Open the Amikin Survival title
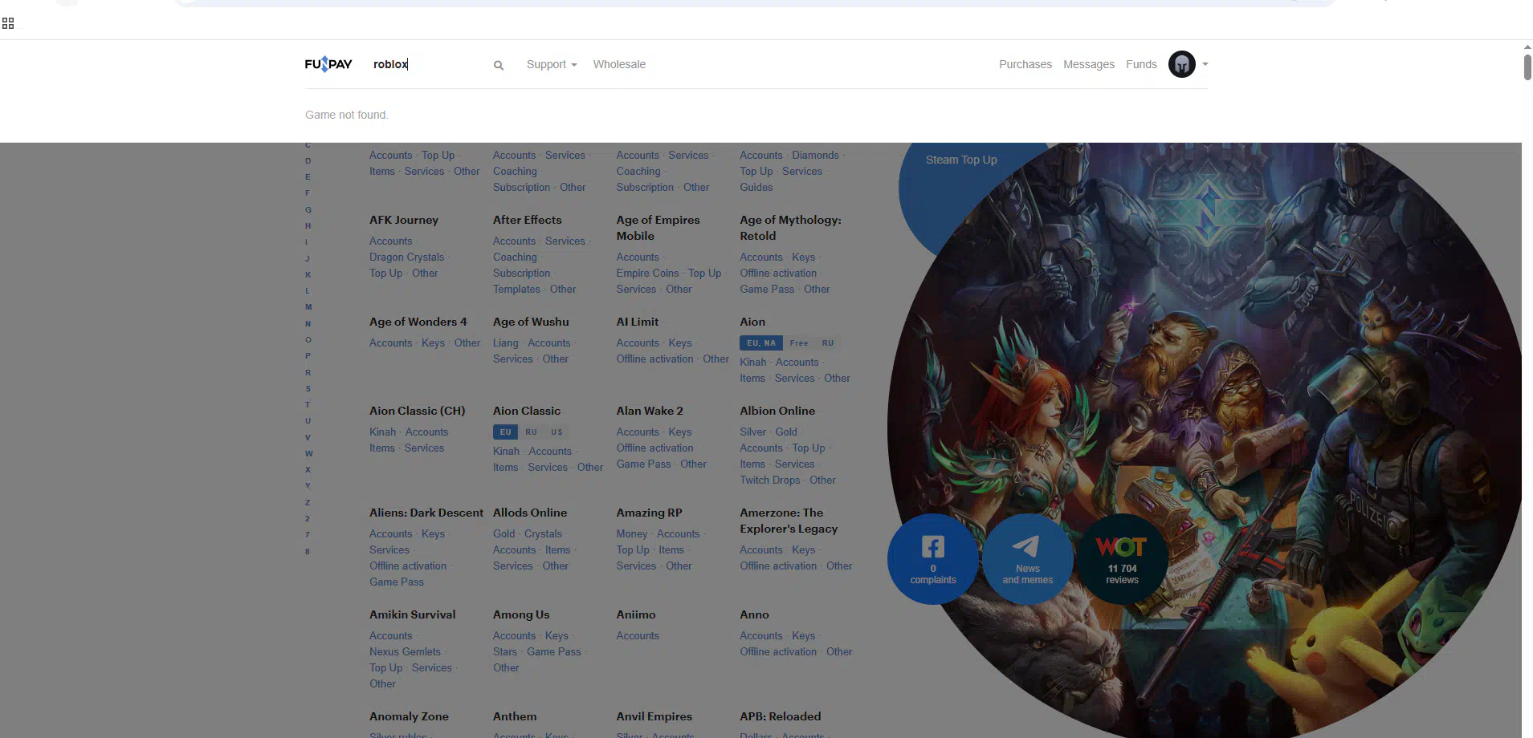This screenshot has height=738, width=1533. click(x=412, y=614)
